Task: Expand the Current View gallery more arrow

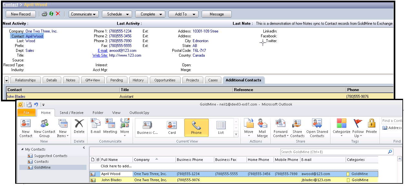Action: pyautogui.click(x=236, y=134)
